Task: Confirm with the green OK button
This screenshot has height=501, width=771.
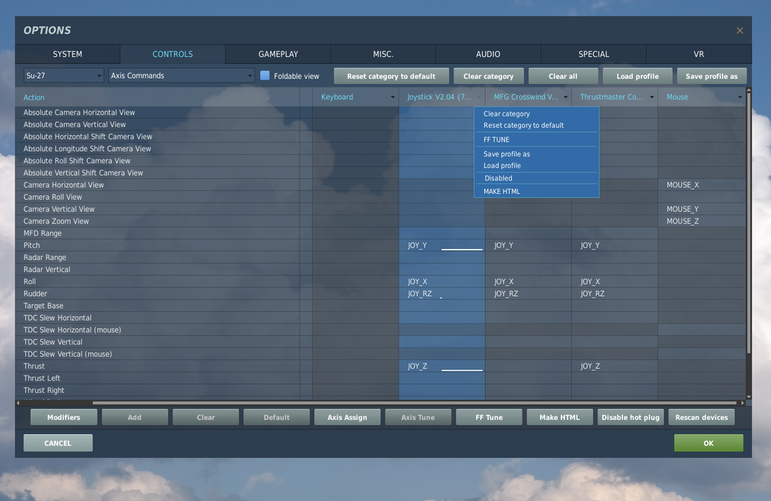Action: tap(709, 443)
